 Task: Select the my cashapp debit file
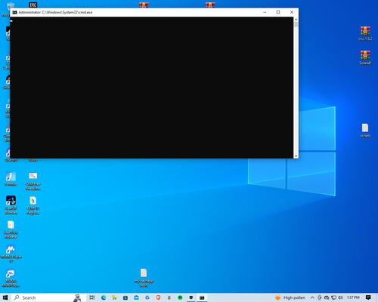144,278
